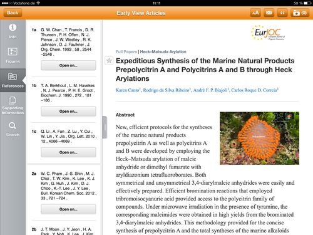Tap the Heck-Matsuda Arylation keyword
313x235 pixels.
(163, 52)
